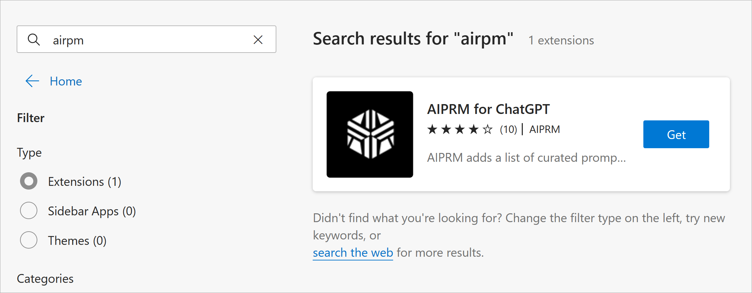The image size is (752, 293).
Task: Select the Extensions (1) radio button
Action: (29, 181)
